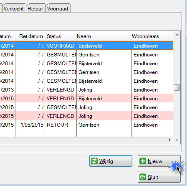Select the pink VERLENGD Bijsterveld row

pyautogui.click(x=86, y=98)
